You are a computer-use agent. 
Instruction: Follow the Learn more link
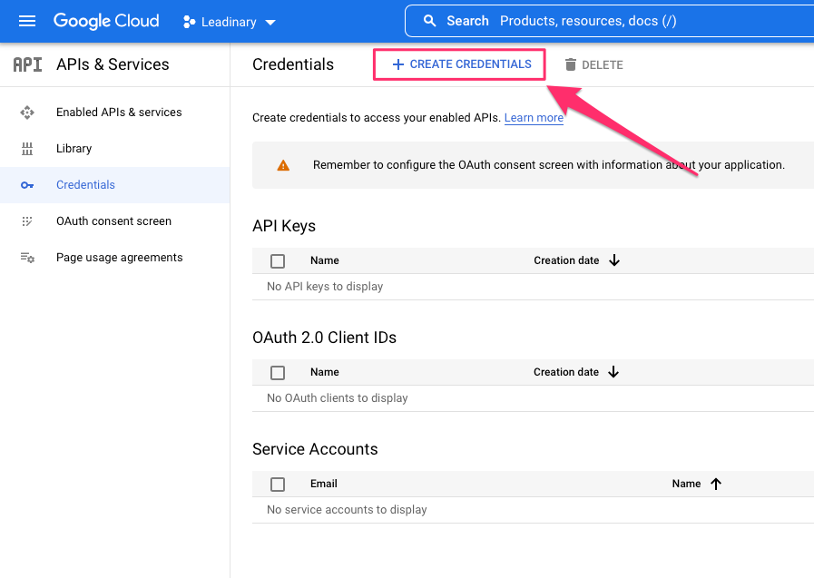click(x=534, y=118)
